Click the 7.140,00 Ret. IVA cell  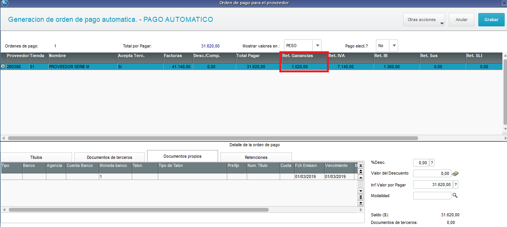[x=351, y=67]
